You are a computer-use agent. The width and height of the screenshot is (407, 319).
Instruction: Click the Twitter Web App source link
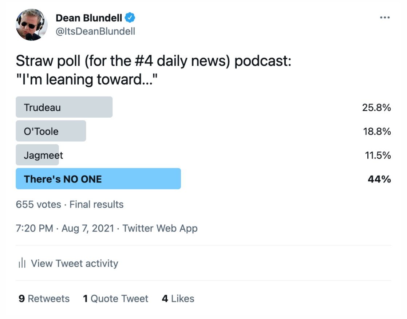click(x=160, y=228)
